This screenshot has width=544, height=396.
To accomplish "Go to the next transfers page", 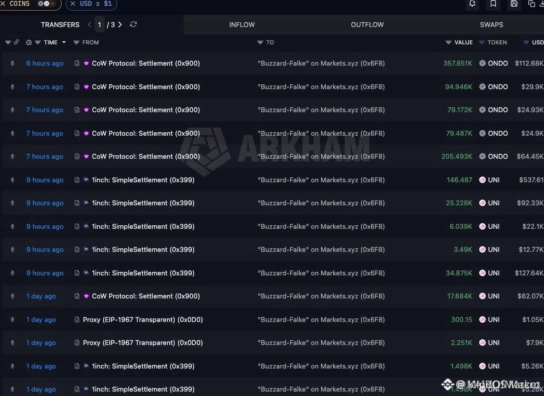I will coord(120,24).
